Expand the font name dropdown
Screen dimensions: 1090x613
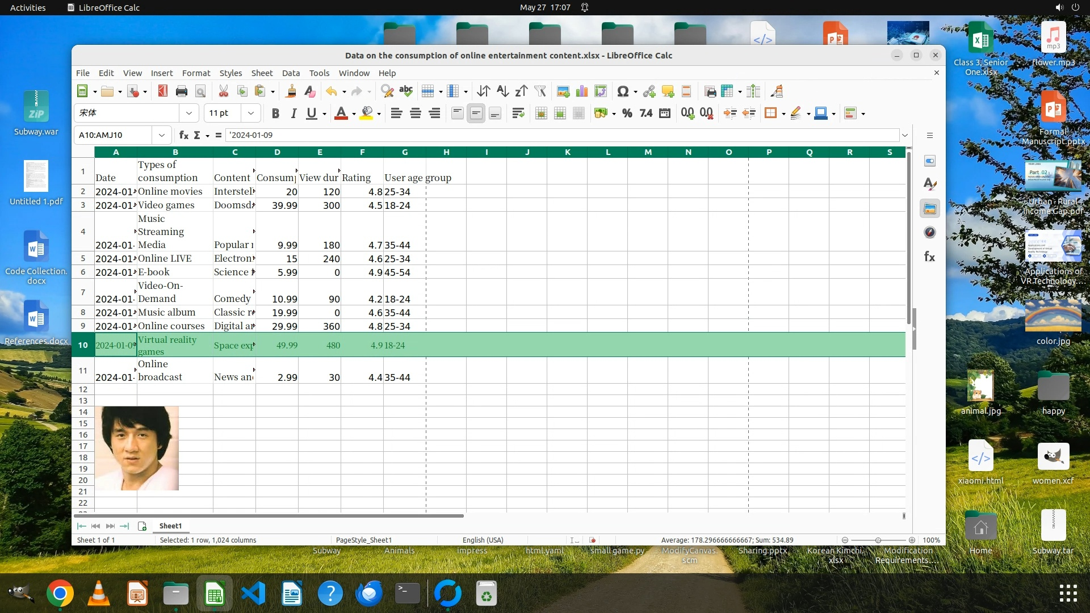(189, 114)
